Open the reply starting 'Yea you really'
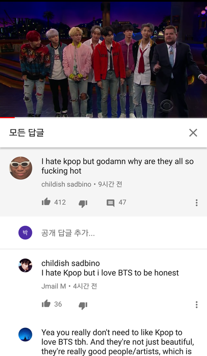The image size is (207, 356). pyautogui.click(x=117, y=342)
